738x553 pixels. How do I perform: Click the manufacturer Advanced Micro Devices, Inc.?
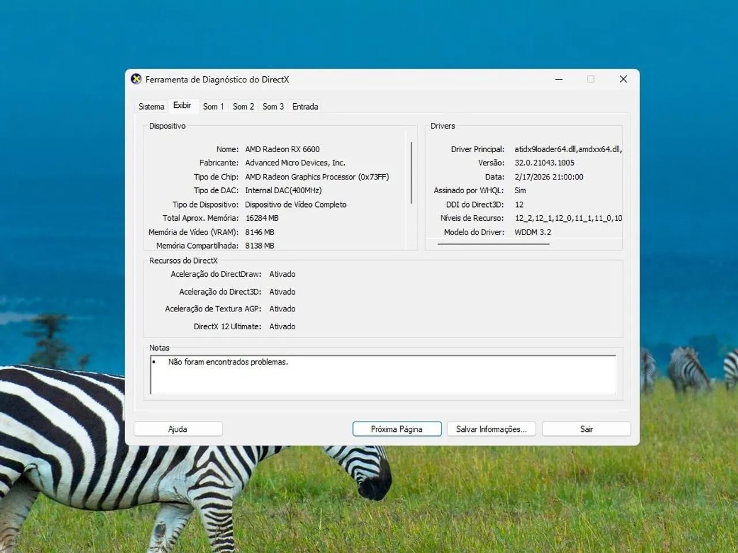click(295, 163)
